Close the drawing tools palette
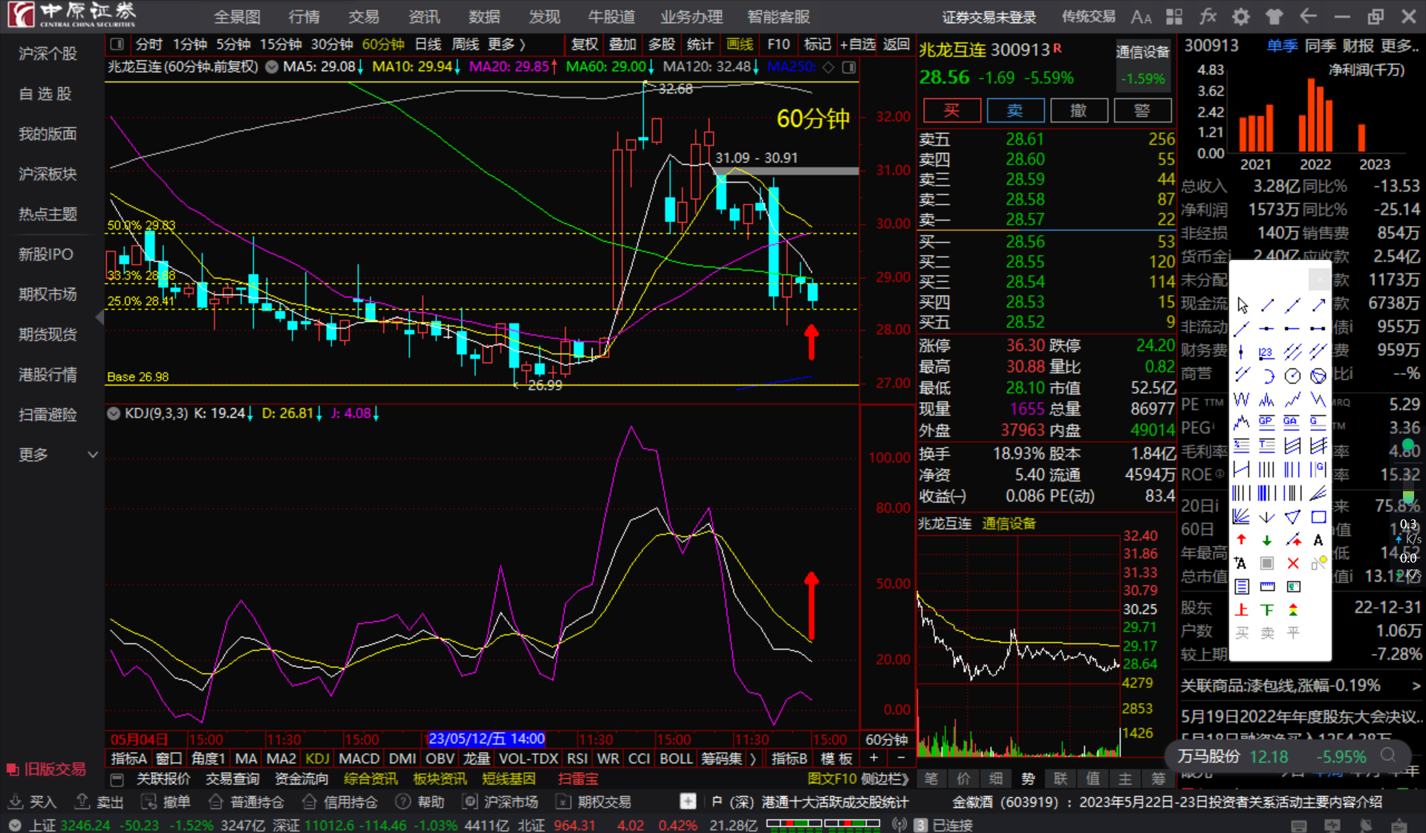1426x833 pixels. pos(1319,279)
